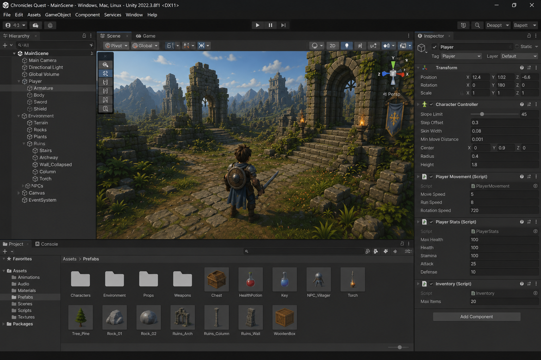The image size is (541, 360).
Task: Open the Assets menu
Action: coord(34,15)
